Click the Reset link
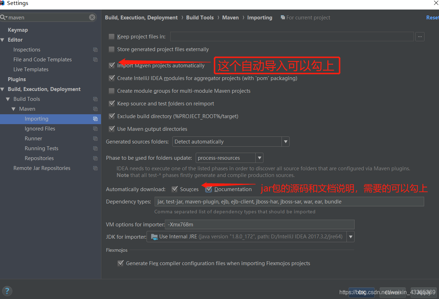The image size is (439, 299). pyautogui.click(x=432, y=18)
